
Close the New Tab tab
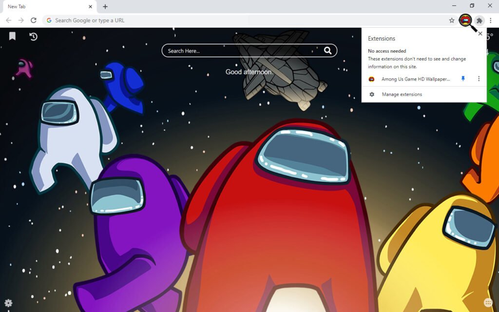[x=90, y=6]
